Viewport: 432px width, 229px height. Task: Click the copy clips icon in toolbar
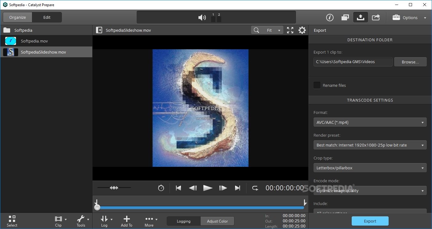(345, 18)
